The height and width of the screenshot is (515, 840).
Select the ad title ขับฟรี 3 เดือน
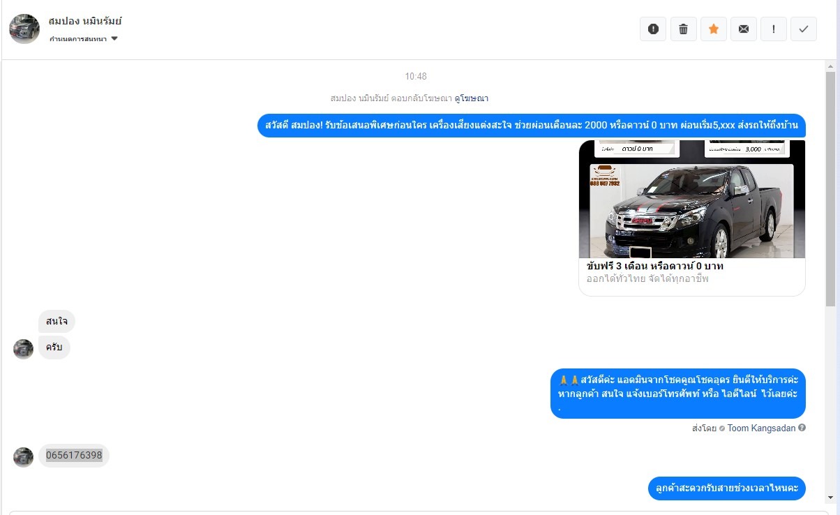pos(617,267)
